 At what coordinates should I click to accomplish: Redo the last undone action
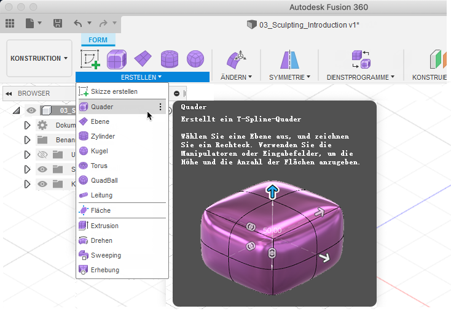coord(103,23)
